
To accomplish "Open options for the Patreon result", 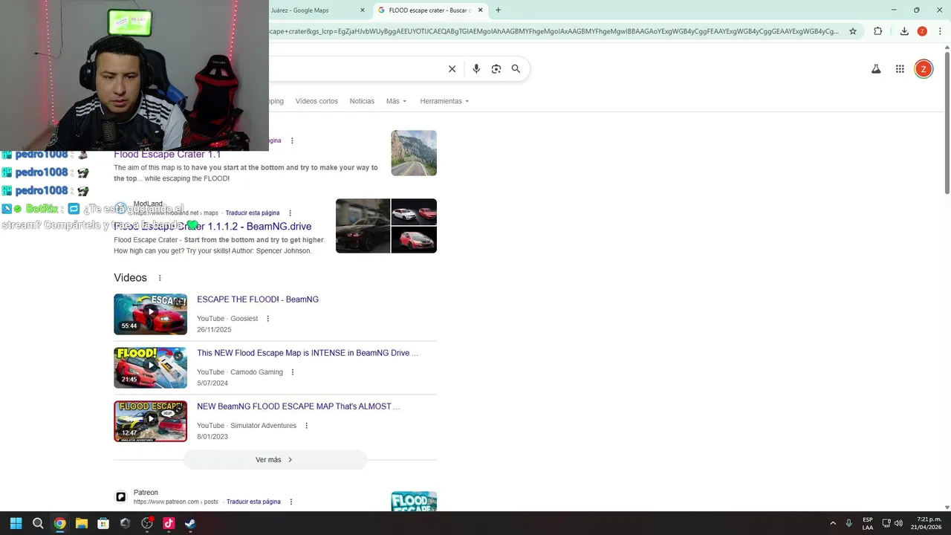I will [x=291, y=502].
